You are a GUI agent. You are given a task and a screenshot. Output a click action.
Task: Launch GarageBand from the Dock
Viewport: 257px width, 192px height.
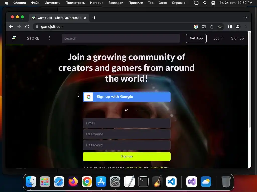tap(157, 181)
